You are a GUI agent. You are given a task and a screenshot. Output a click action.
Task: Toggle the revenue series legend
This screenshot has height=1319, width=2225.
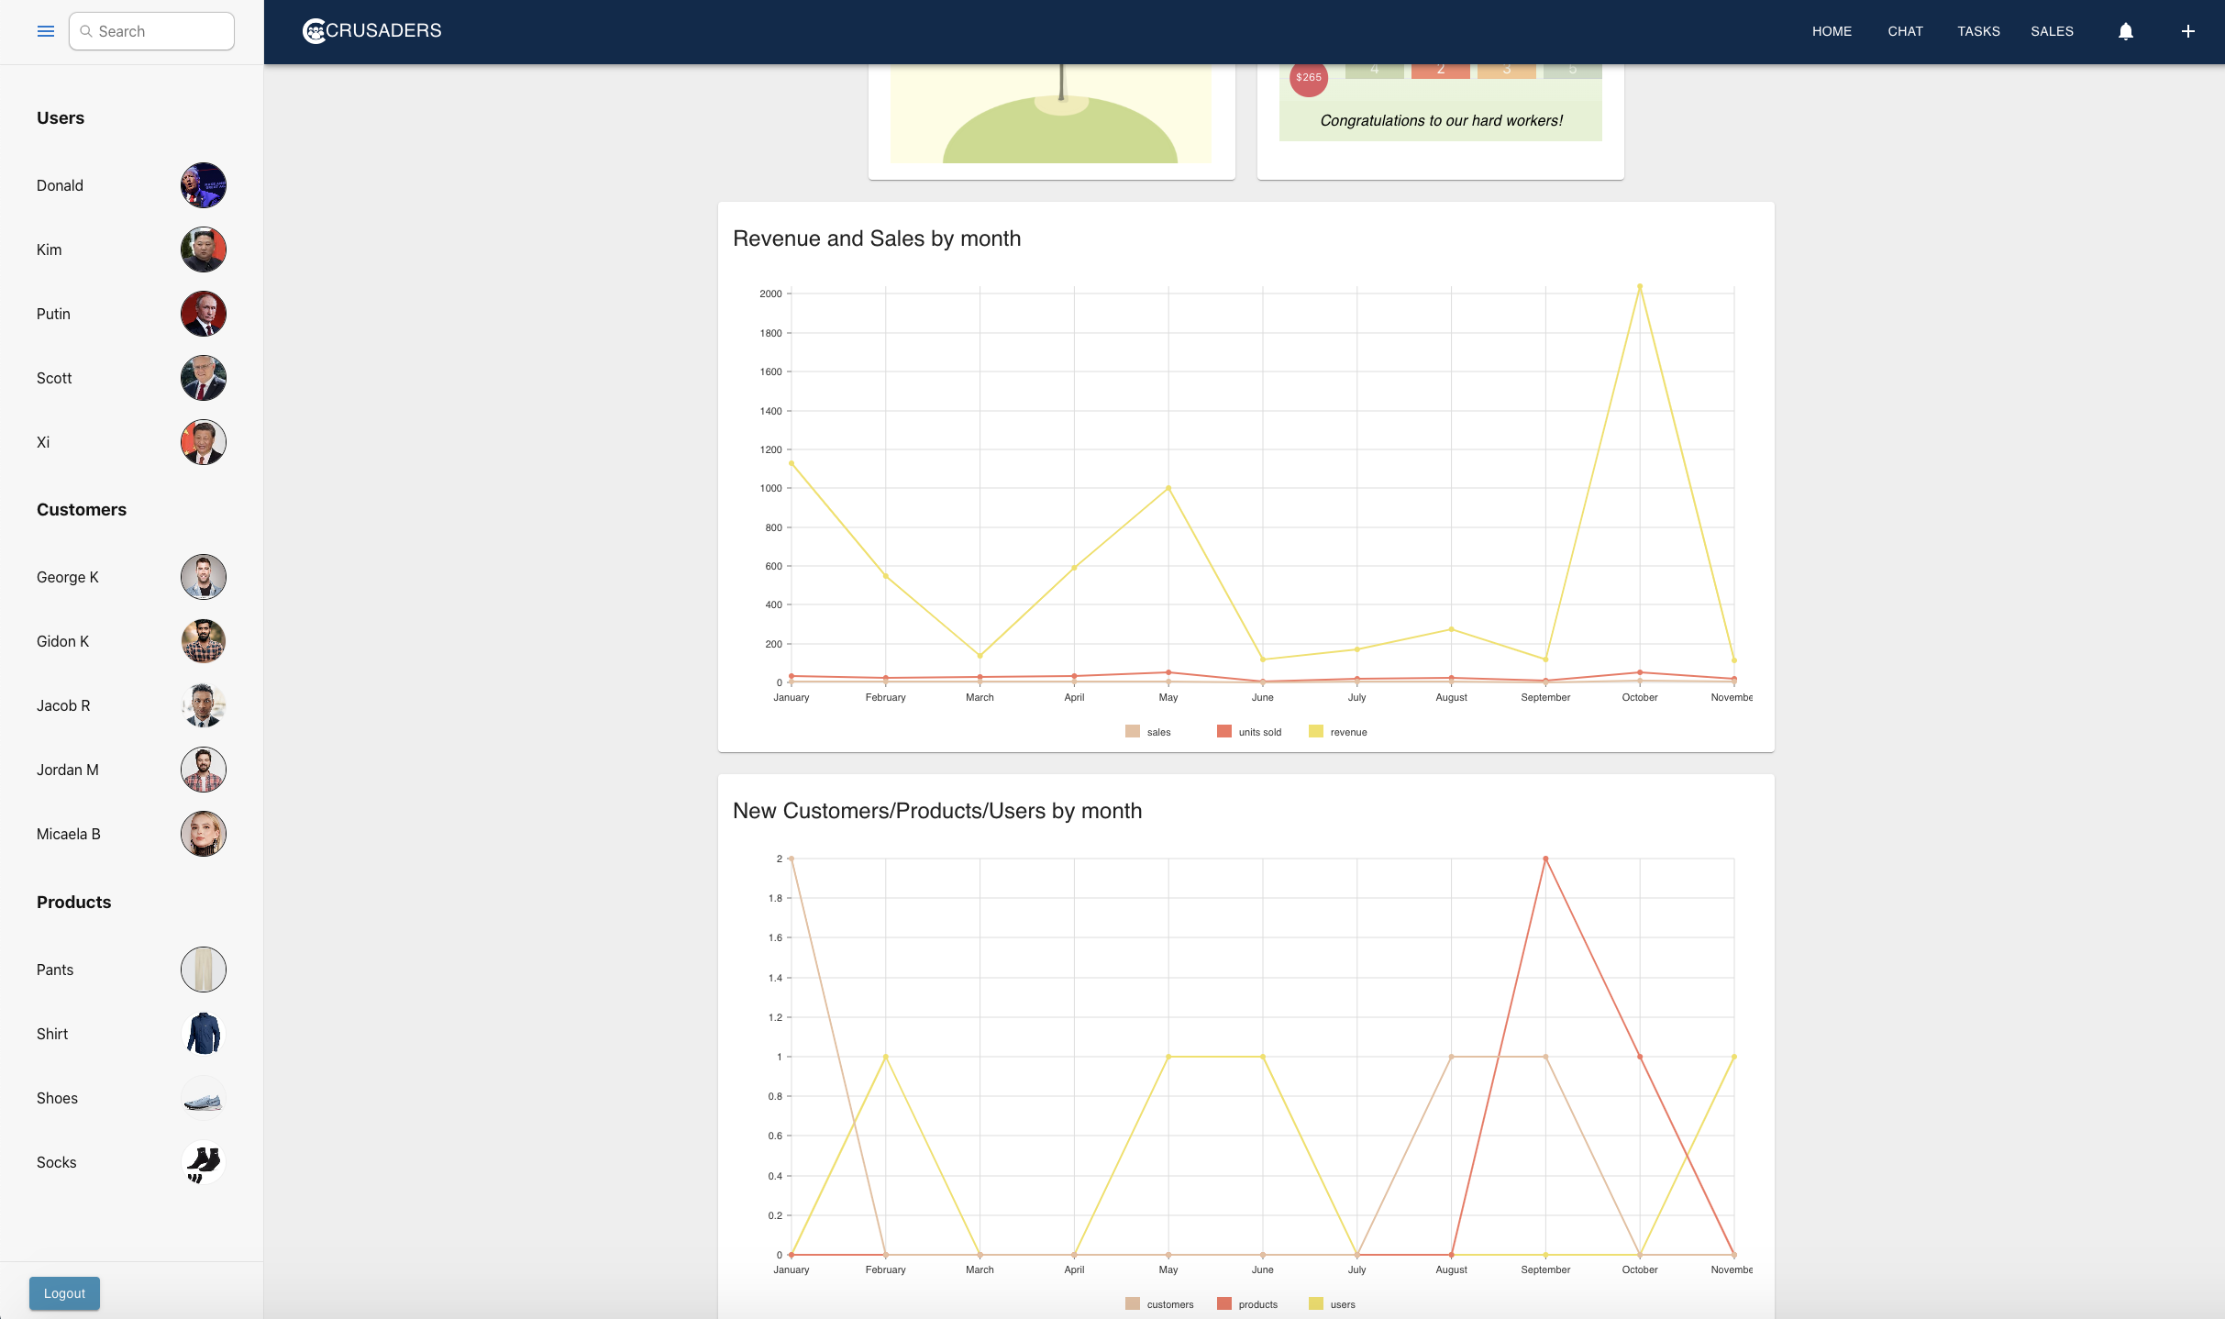[x=1338, y=732]
